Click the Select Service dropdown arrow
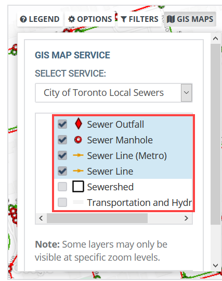This screenshot has height=281, width=222. [187, 93]
